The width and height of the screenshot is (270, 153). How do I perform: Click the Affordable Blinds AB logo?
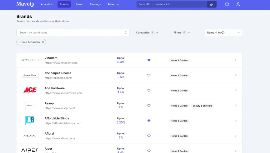30,120
